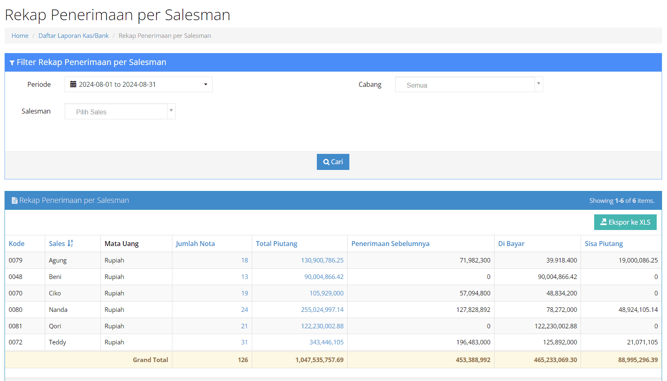
Task: Open Nanda's nota count 24
Action: pyautogui.click(x=244, y=310)
